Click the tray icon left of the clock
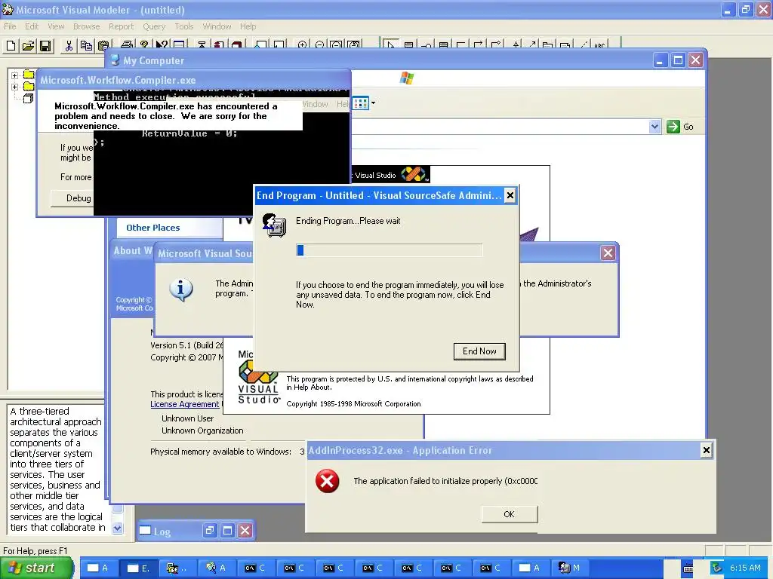The height and width of the screenshot is (579, 773). pos(717,568)
